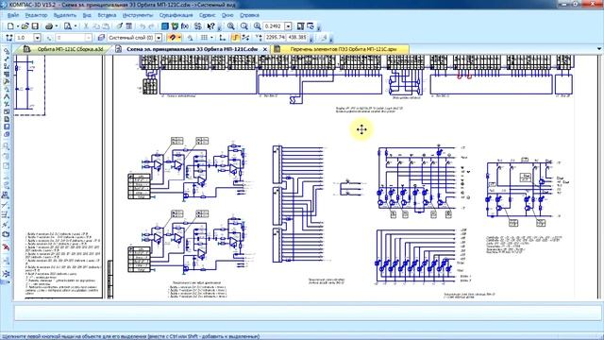Open the Выделить menu
The width and height of the screenshot is (604, 340).
pyautogui.click(x=65, y=15)
